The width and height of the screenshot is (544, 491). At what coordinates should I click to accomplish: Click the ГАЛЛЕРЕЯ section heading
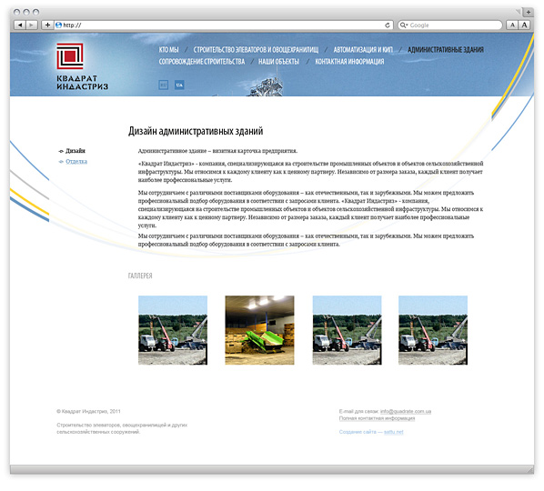pos(140,276)
